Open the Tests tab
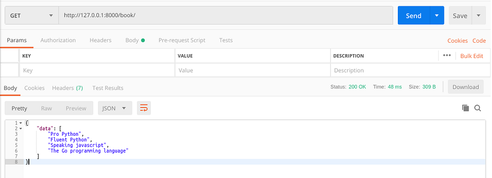This screenshot has height=178, width=492. tap(226, 40)
